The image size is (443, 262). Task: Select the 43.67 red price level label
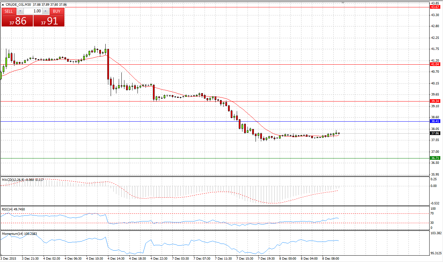click(x=435, y=7)
